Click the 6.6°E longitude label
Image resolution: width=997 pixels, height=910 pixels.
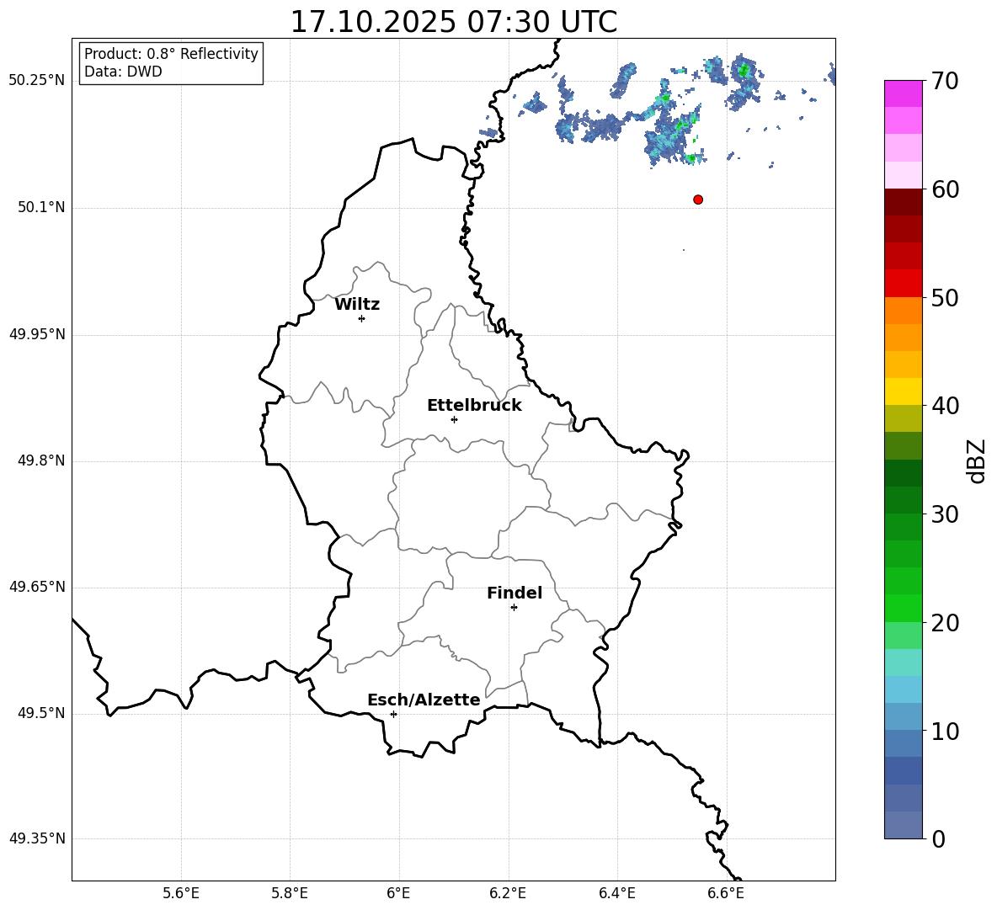tap(726, 893)
